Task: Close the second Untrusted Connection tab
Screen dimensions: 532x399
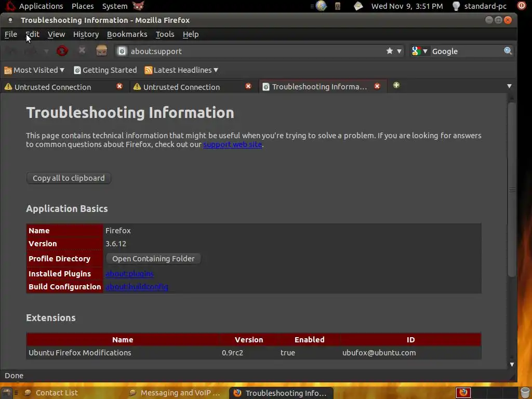Action: (x=248, y=86)
